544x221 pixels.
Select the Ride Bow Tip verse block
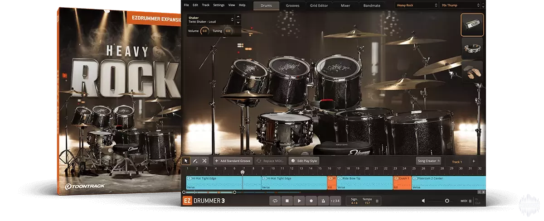click(364, 183)
